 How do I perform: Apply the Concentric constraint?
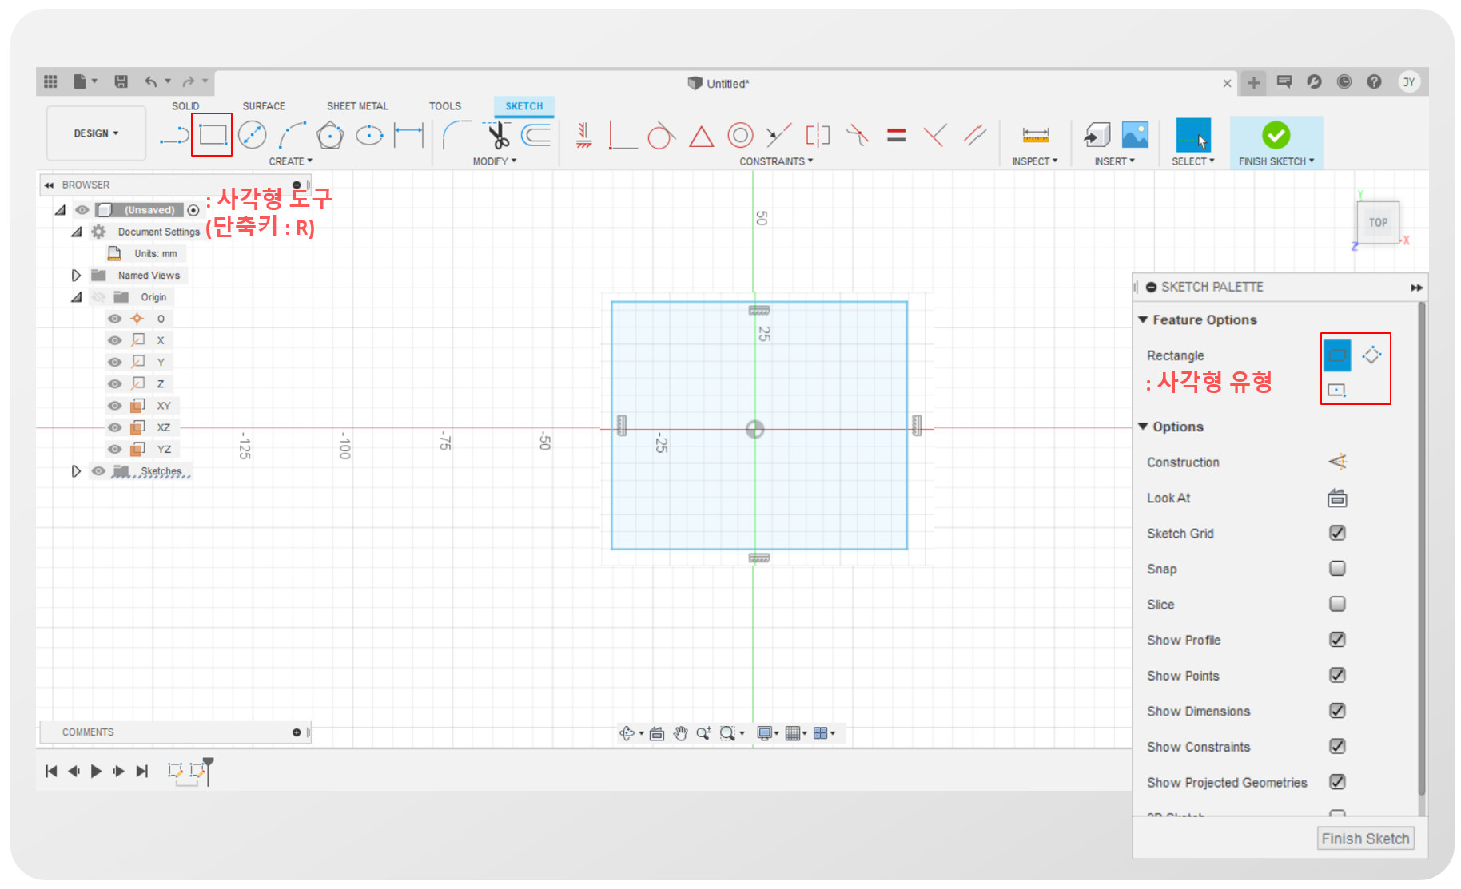click(x=740, y=135)
